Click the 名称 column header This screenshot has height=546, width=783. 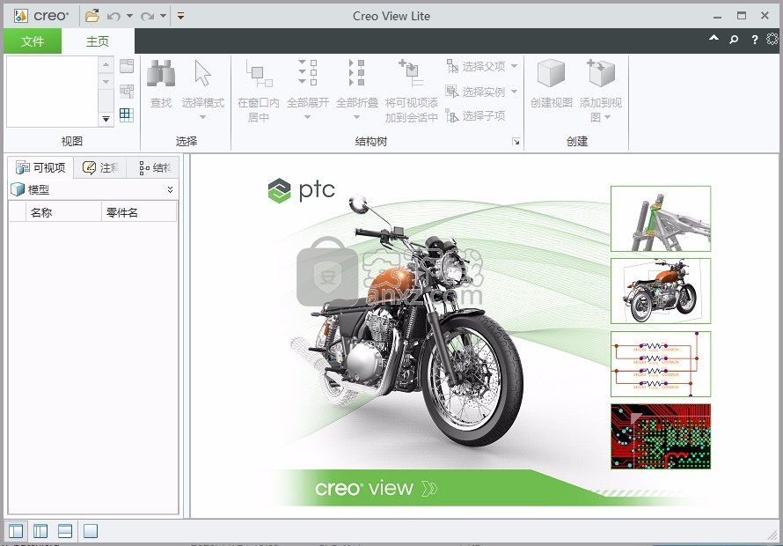coord(64,212)
